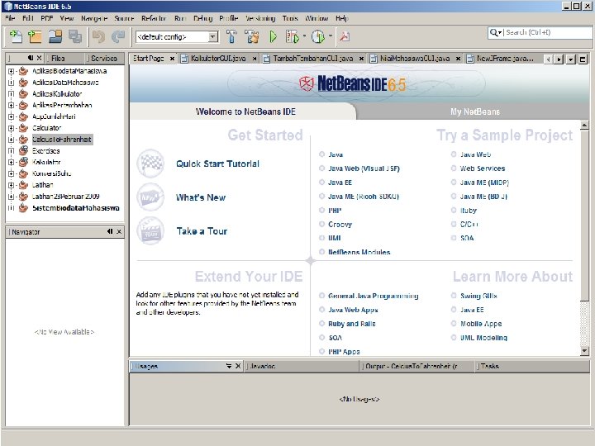The image size is (595, 446).
Task: Click the Profile Main Project icon
Action: pyautogui.click(x=318, y=36)
